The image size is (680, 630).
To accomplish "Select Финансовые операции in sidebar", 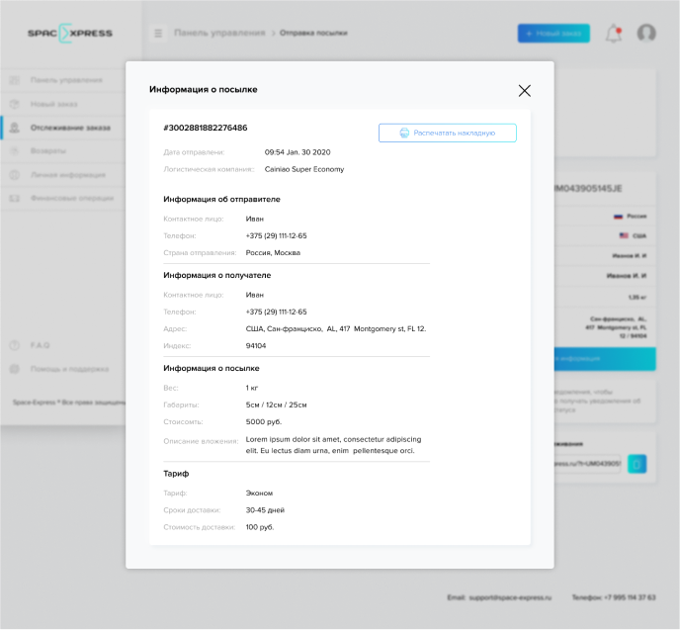I will pyautogui.click(x=72, y=199).
